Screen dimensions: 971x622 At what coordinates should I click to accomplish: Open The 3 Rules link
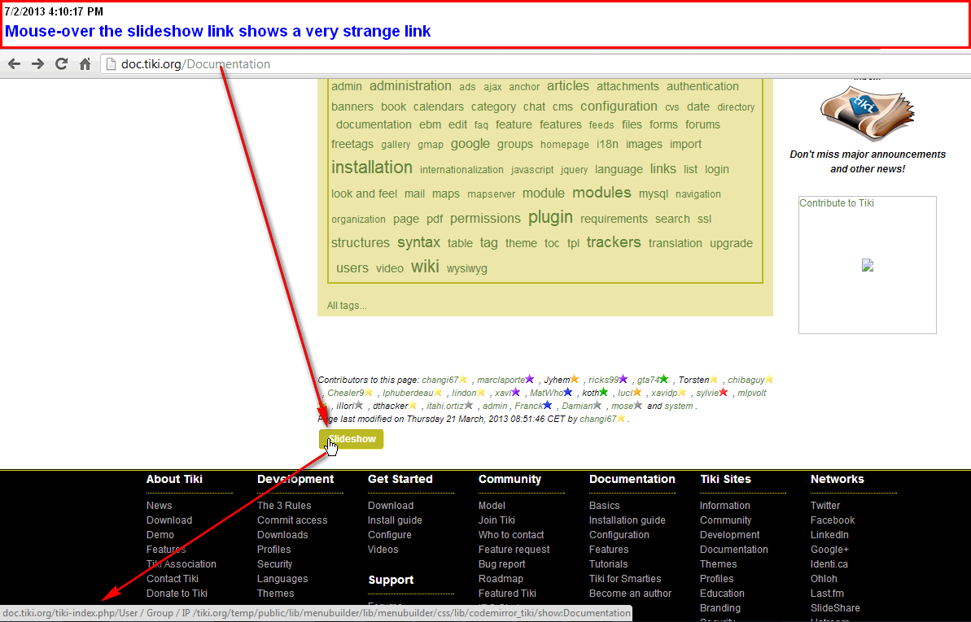[x=284, y=506]
